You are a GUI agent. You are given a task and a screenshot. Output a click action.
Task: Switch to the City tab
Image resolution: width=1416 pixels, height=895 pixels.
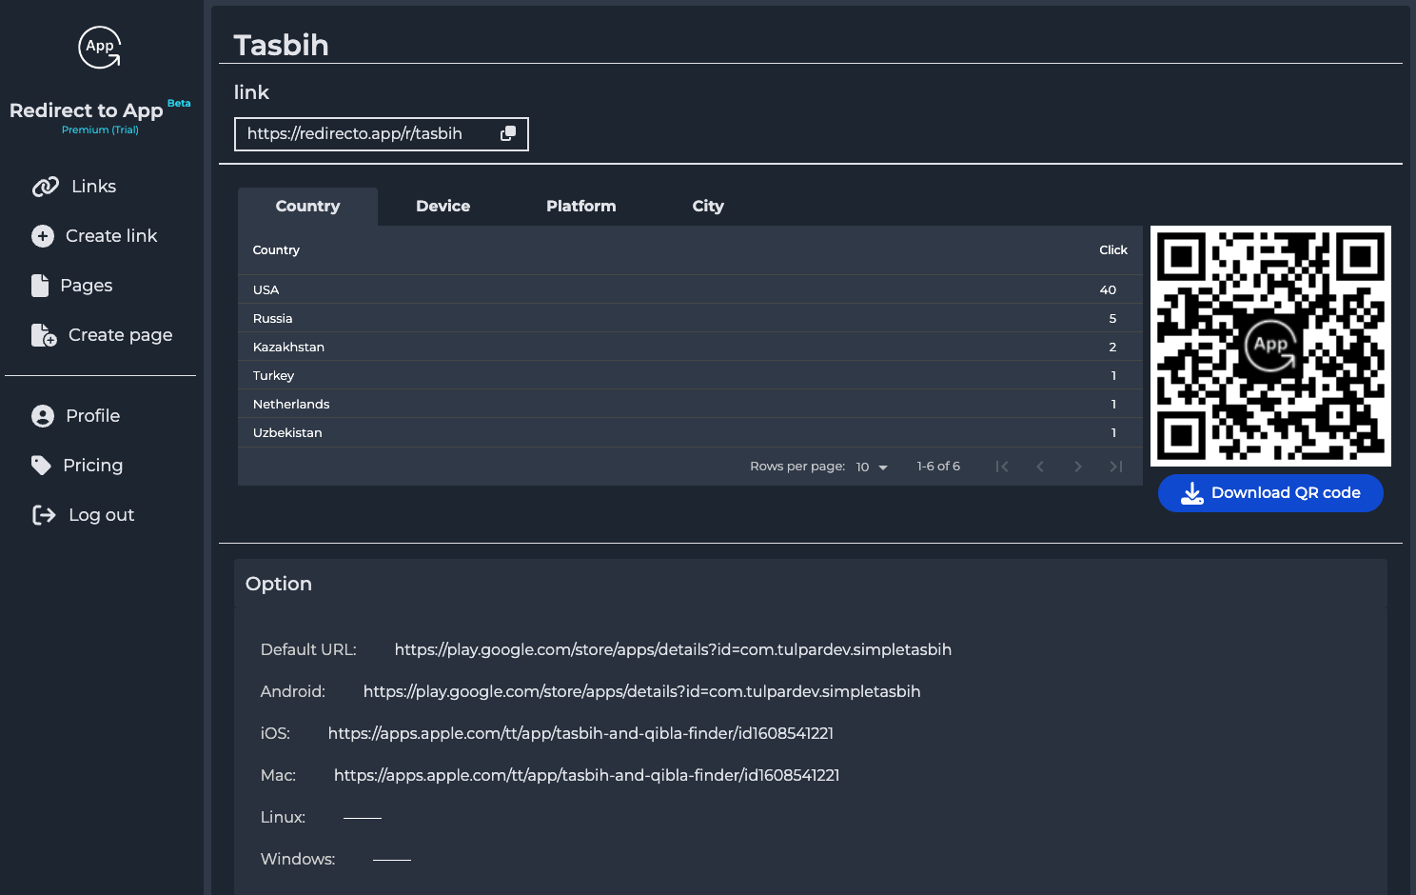point(708,207)
